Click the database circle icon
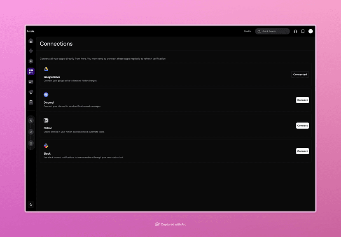 [31, 143]
